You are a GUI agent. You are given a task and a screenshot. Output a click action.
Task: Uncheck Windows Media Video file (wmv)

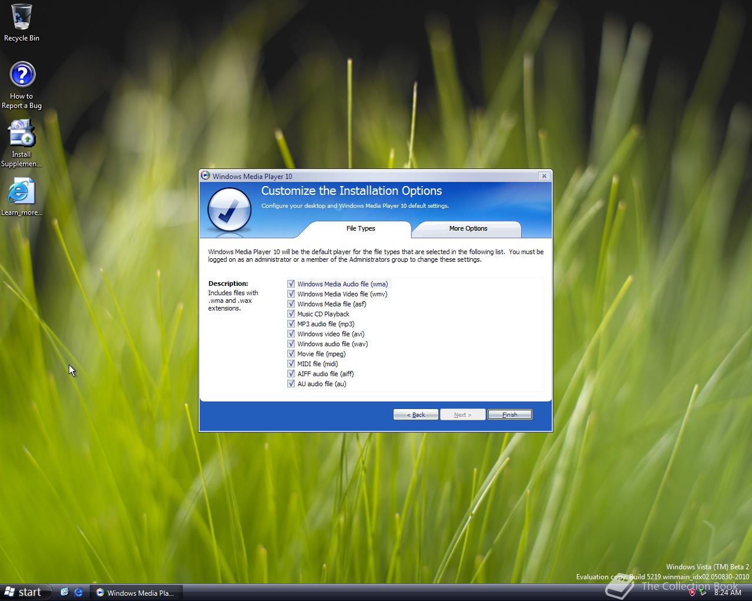click(x=291, y=294)
